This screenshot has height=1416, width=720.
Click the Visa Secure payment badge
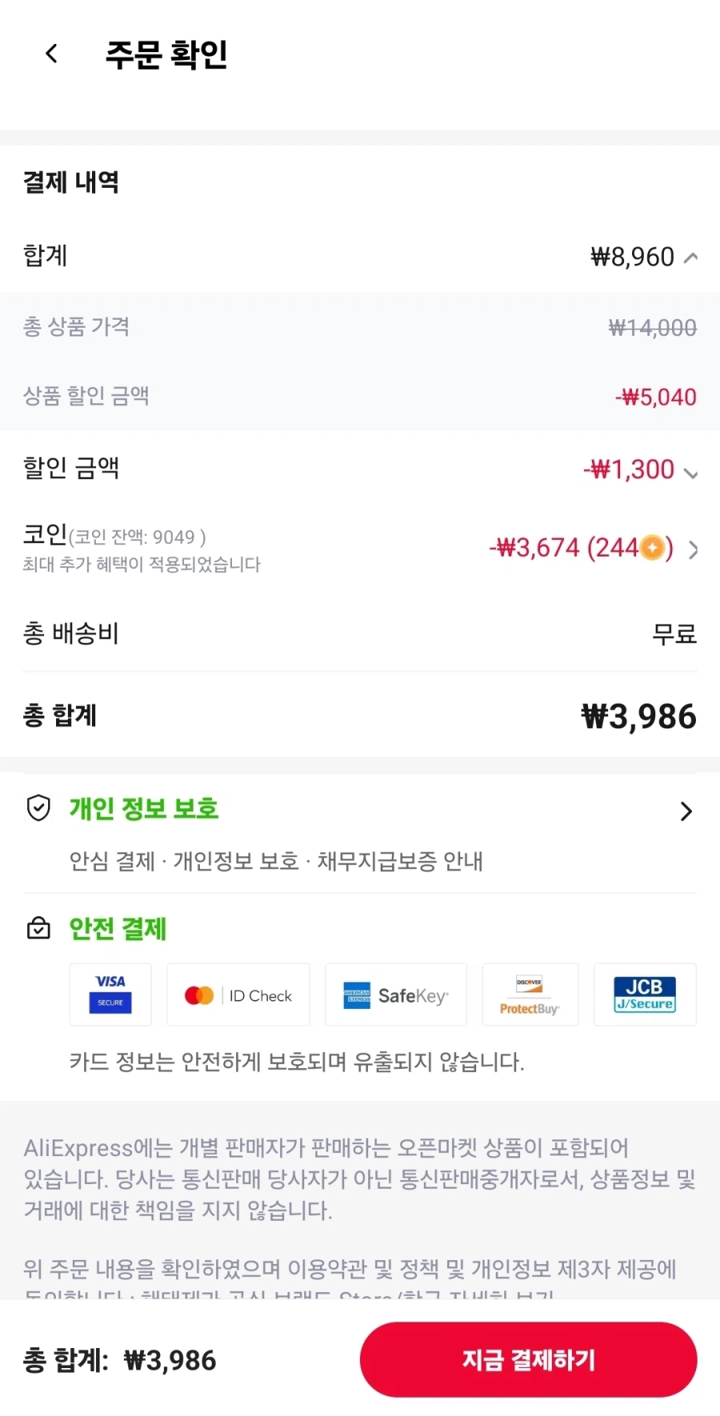[x=110, y=995]
